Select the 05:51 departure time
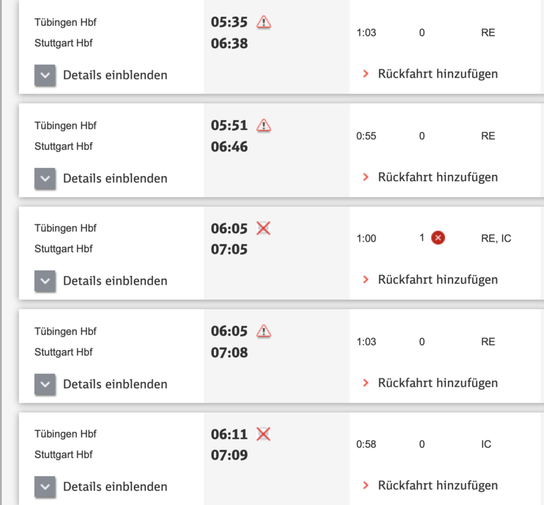 tap(229, 126)
